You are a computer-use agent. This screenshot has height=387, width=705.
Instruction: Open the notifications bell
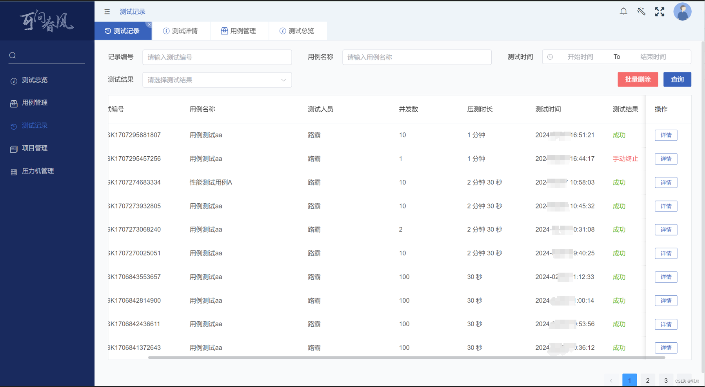(623, 12)
